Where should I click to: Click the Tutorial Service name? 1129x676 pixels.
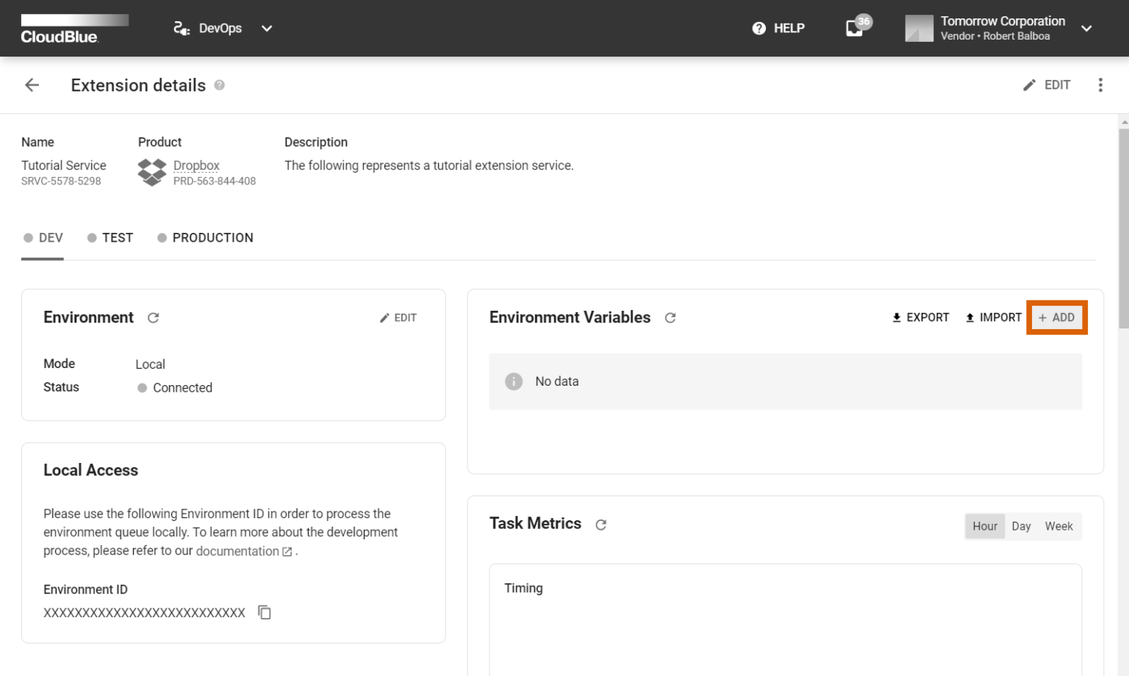(64, 165)
